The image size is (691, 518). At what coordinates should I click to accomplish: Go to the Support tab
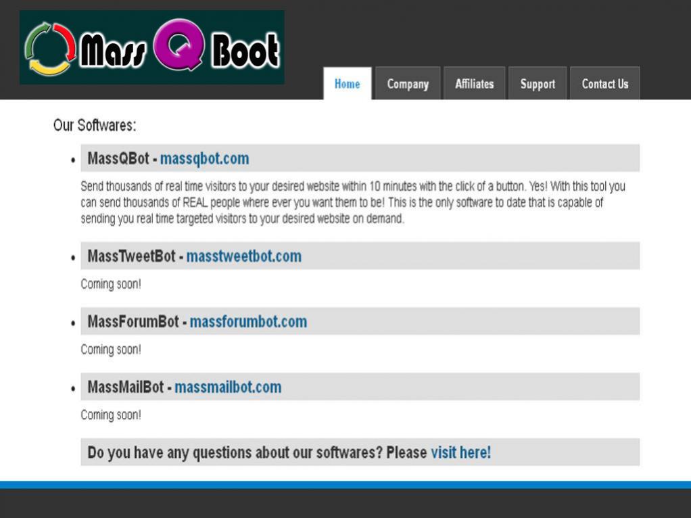(x=538, y=83)
